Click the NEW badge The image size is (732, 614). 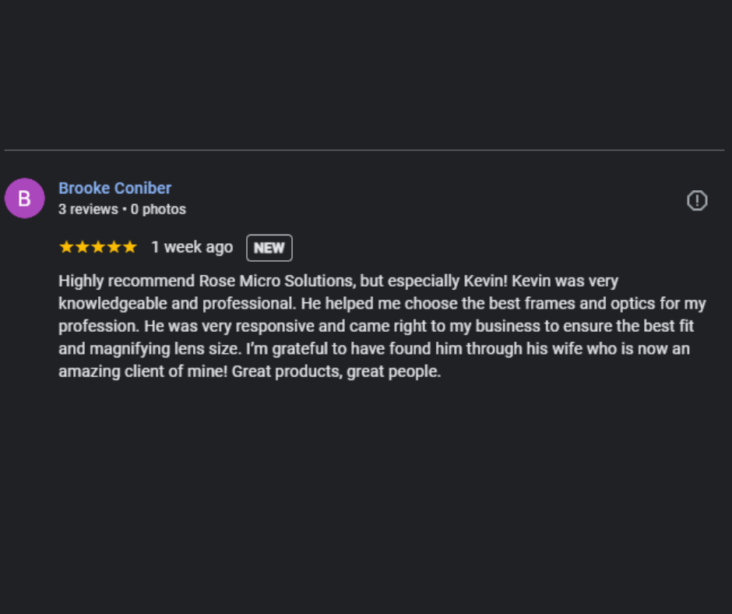[269, 248]
